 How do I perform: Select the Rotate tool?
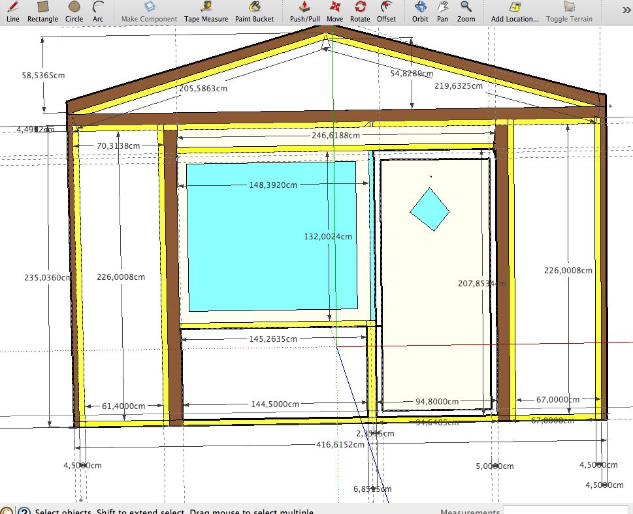click(360, 12)
